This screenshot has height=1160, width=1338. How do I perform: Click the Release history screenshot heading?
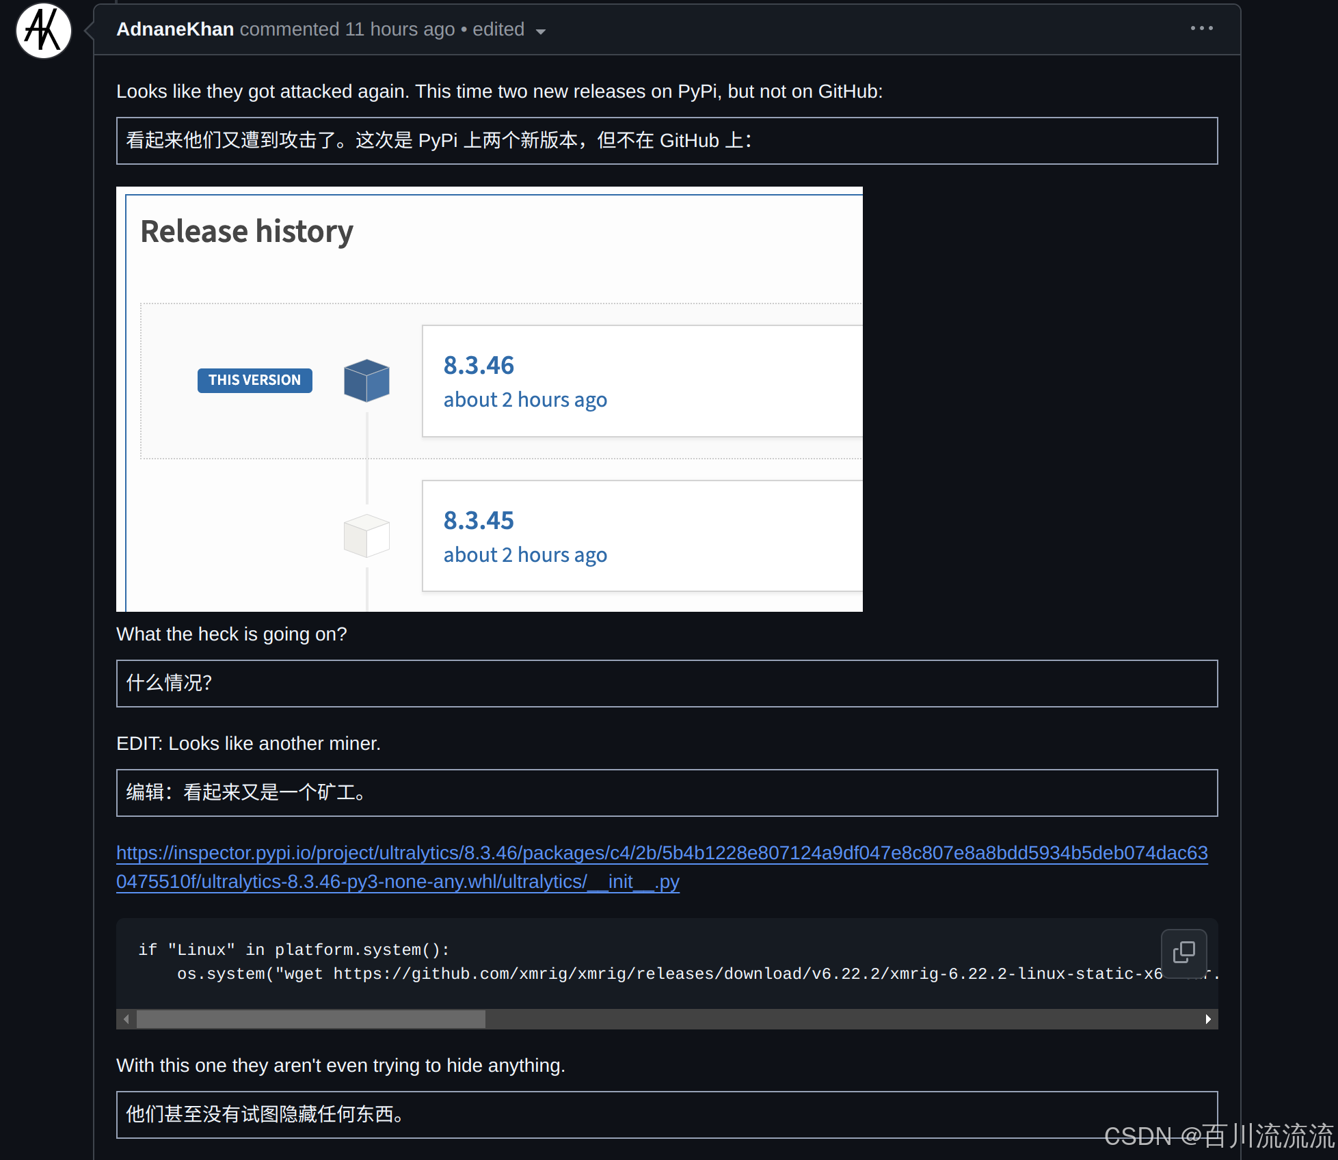click(x=247, y=231)
